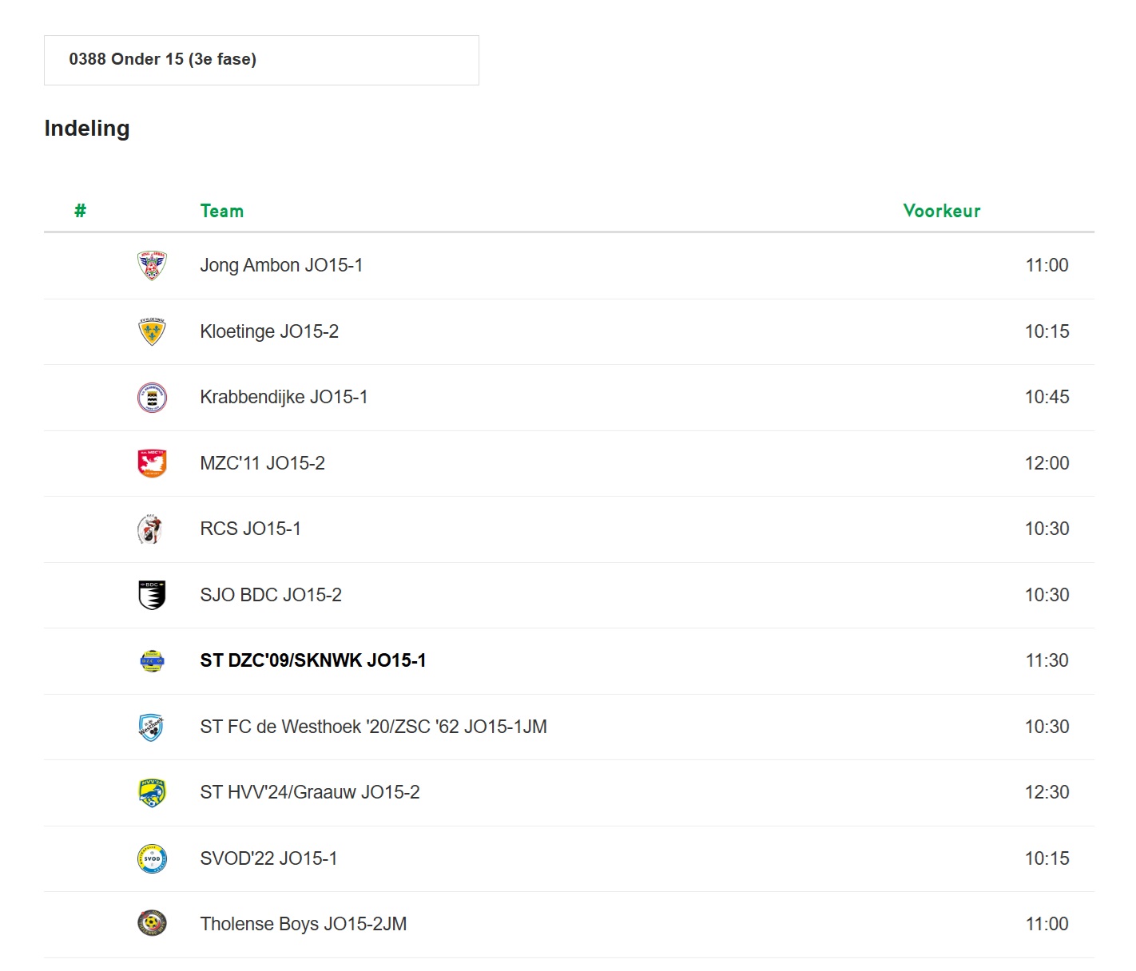Open the 0388 Onder 15 (3e fase) selector
Screen dimensions: 1136x971
(x=261, y=60)
